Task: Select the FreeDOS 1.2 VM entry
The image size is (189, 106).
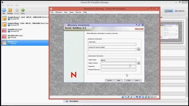Action: pyautogui.click(x=25, y=31)
